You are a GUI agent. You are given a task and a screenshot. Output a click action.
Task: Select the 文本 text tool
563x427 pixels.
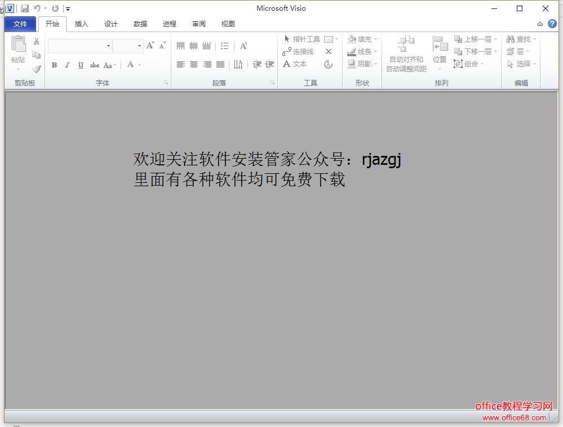(x=295, y=64)
